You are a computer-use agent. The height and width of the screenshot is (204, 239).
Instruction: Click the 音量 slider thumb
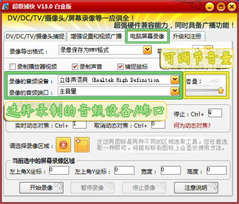pyautogui.click(x=221, y=90)
